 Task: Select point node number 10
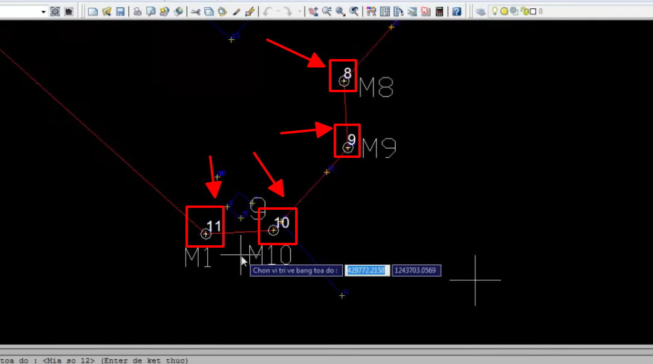pos(273,230)
